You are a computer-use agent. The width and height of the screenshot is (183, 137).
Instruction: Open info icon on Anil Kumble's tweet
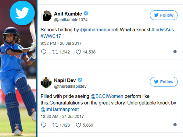click(175, 52)
